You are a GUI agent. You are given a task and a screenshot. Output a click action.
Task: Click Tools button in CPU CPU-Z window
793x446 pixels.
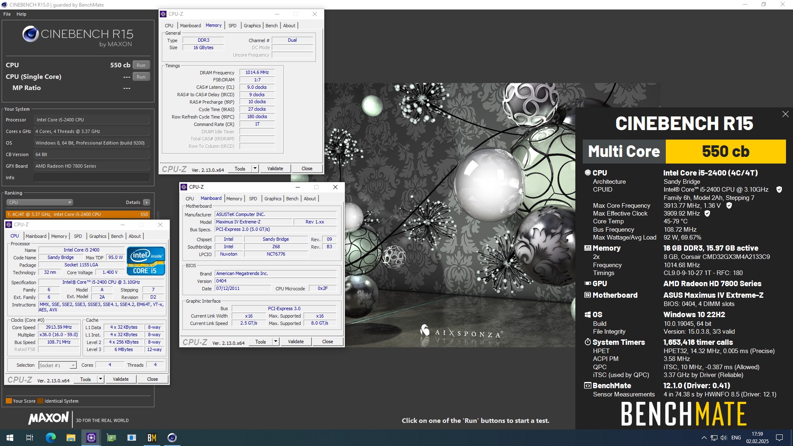[85, 379]
